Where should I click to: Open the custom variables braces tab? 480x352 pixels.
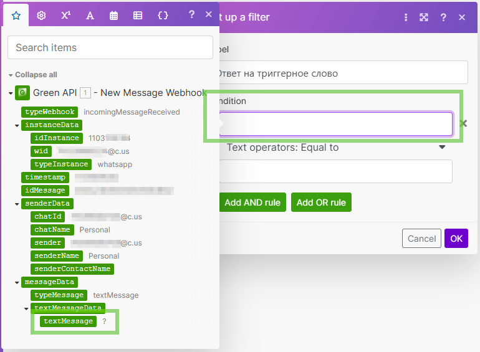[x=163, y=16]
